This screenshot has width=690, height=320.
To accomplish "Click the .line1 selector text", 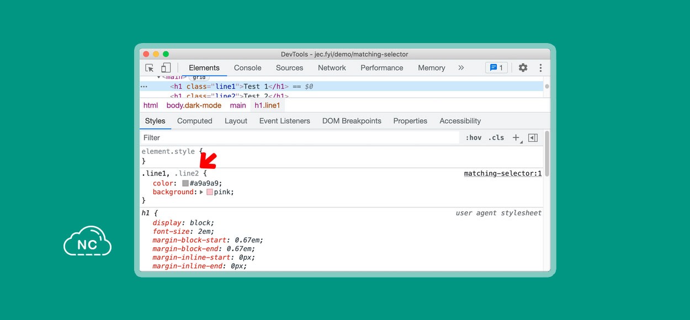I will point(155,174).
